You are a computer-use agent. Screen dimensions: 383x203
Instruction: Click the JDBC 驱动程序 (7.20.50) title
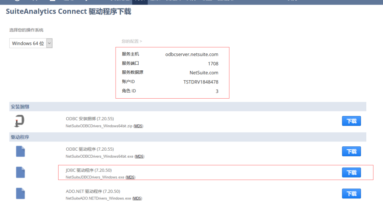(89, 170)
